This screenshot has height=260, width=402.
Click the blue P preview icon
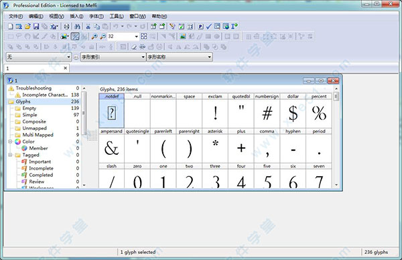(201, 26)
